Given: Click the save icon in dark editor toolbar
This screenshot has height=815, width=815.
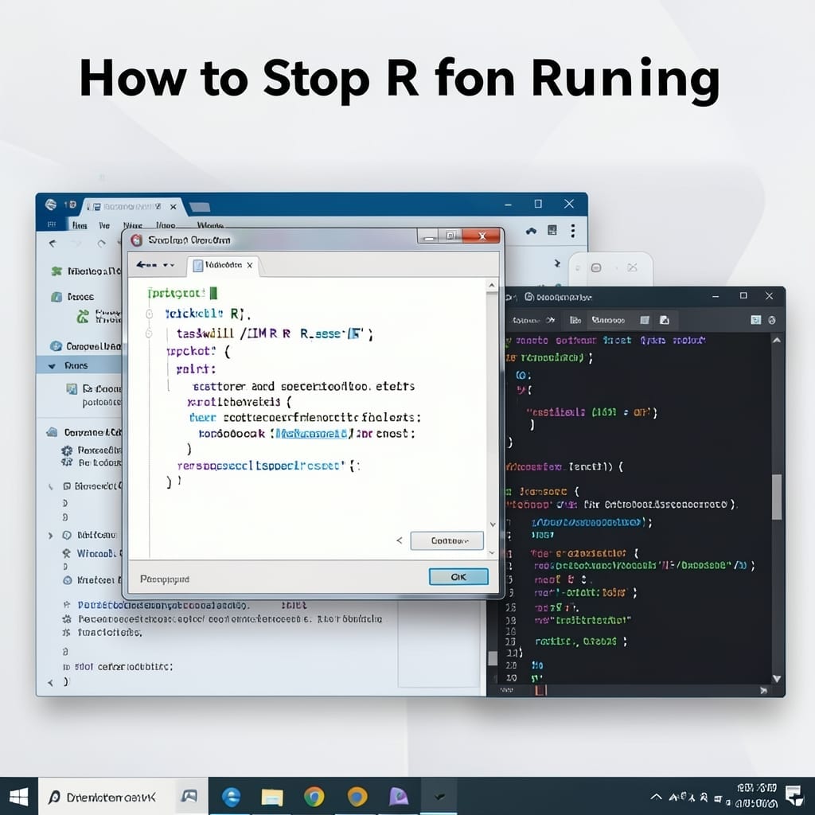Looking at the screenshot, I should pos(665,320).
